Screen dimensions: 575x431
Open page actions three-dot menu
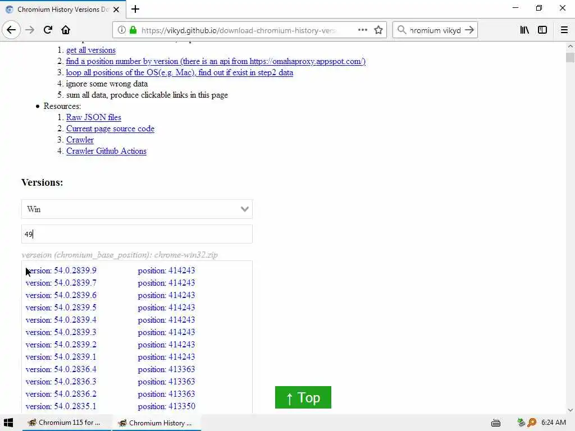coord(363,30)
